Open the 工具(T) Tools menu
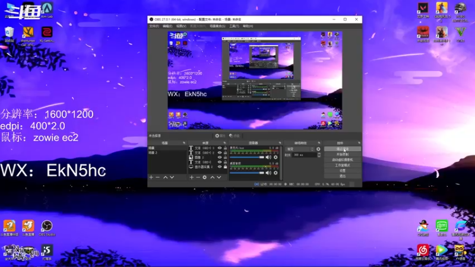The width and height of the screenshot is (475, 267). pos(234,26)
